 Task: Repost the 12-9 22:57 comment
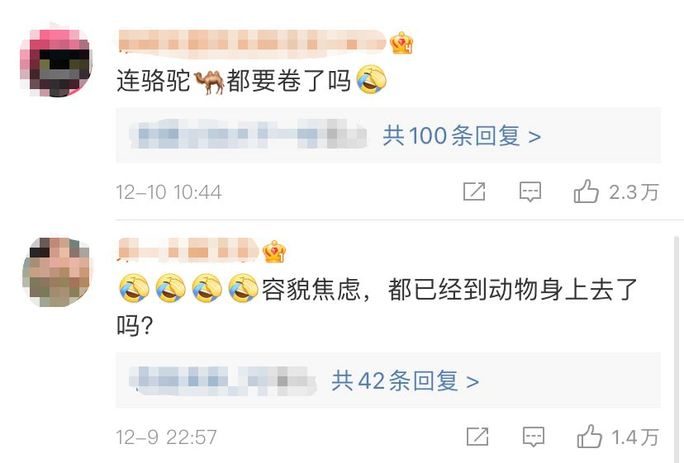click(x=477, y=437)
